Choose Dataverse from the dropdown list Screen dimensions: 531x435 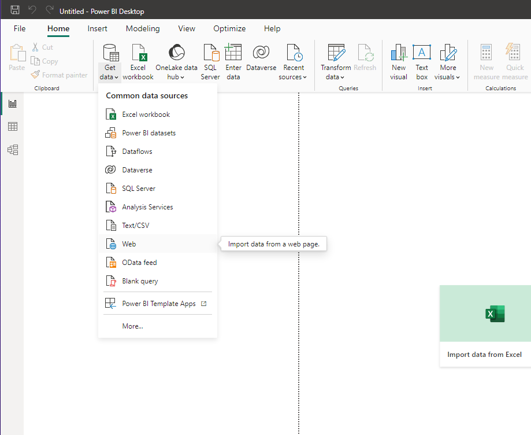(158, 170)
